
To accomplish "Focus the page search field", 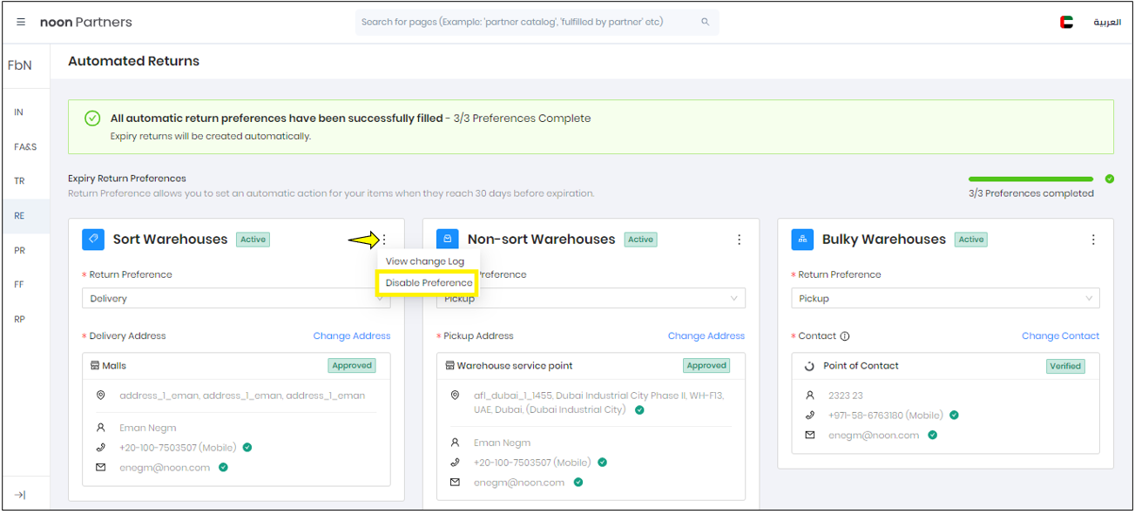I will pyautogui.click(x=537, y=22).
